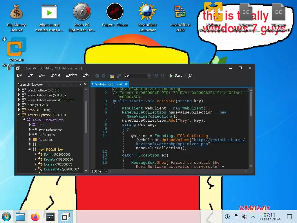Open the Debug menu
This screenshot has height=223, width=297.
pyautogui.click(x=55, y=75)
